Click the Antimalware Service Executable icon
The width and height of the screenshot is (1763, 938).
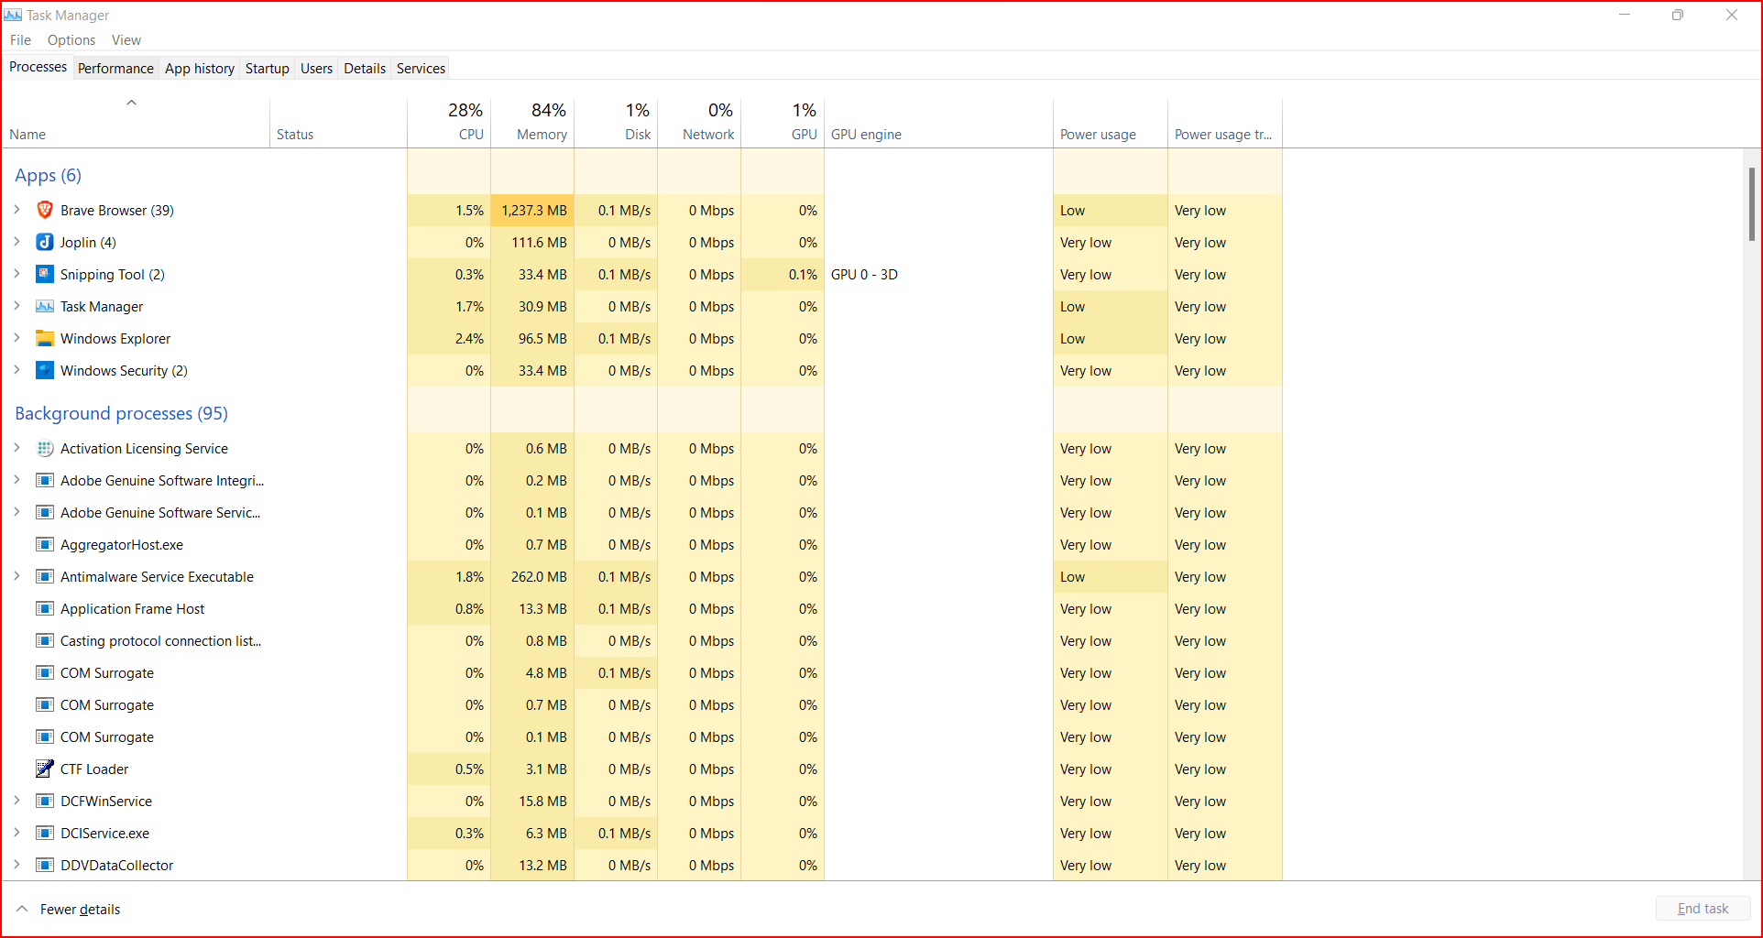click(x=45, y=576)
